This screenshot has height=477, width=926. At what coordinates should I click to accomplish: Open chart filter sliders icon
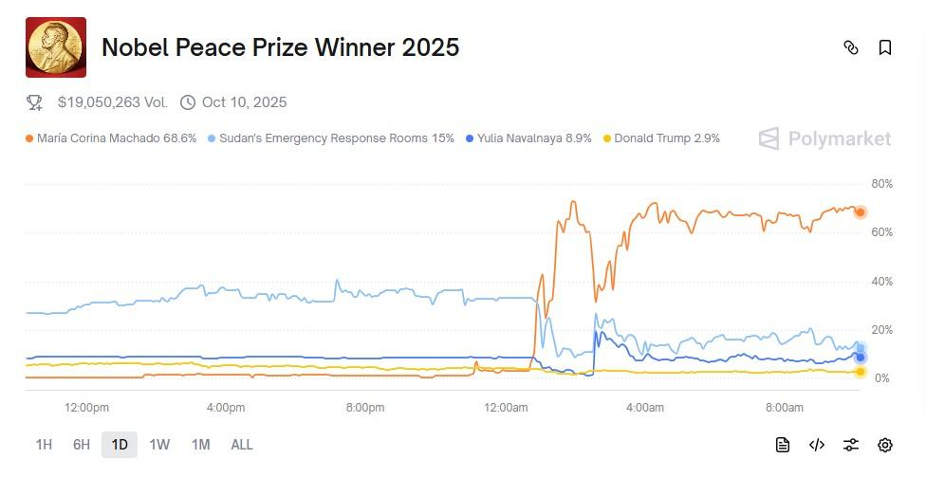(851, 445)
